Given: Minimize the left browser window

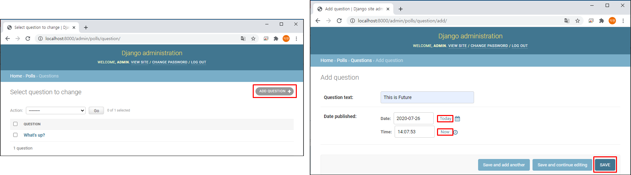Looking at the screenshot, I should pos(267,24).
